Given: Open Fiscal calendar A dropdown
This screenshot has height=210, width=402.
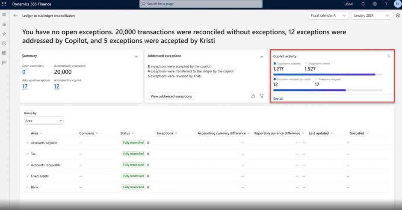Looking at the screenshot, I should pos(328,16).
